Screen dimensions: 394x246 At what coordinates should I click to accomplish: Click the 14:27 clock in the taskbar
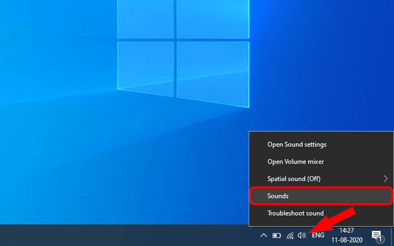coord(347,231)
